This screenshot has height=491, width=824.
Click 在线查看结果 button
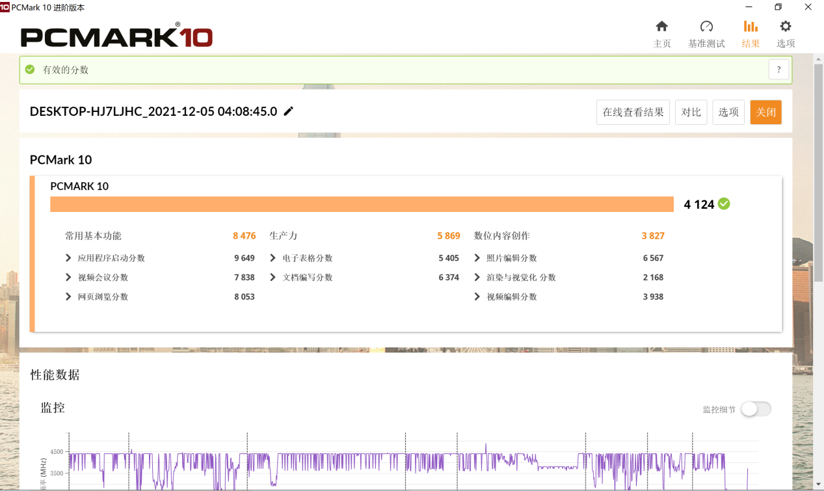click(x=633, y=113)
